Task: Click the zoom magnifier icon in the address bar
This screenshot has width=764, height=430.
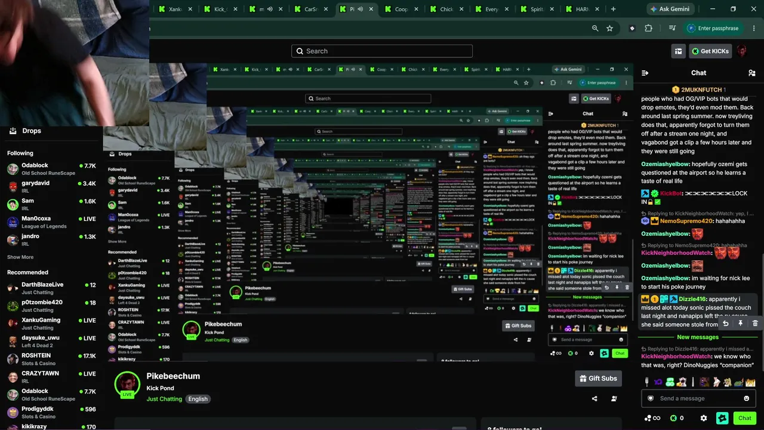Action: [x=595, y=28]
